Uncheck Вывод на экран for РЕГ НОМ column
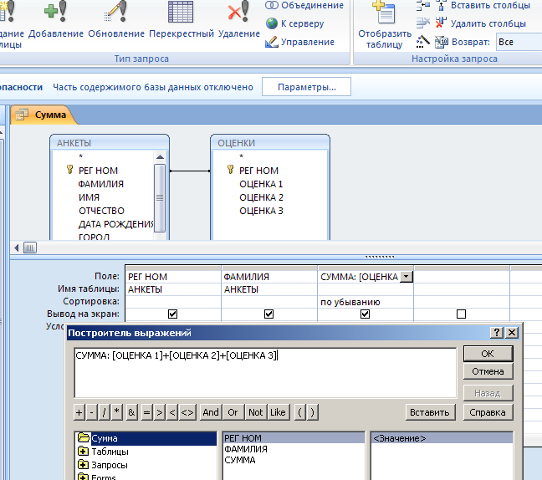This screenshot has height=480, width=542. [172, 314]
